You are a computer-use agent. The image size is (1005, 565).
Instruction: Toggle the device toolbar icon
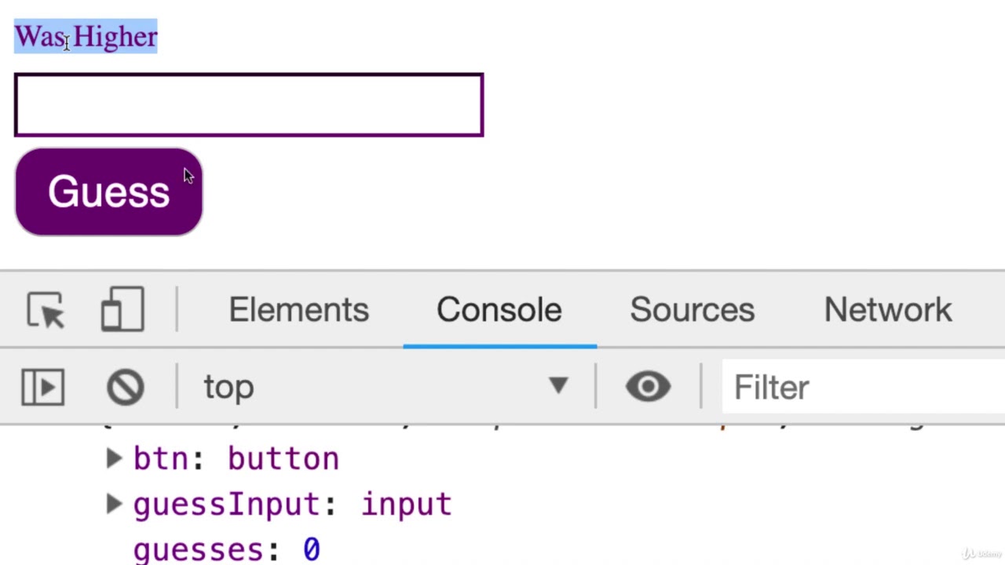(122, 309)
